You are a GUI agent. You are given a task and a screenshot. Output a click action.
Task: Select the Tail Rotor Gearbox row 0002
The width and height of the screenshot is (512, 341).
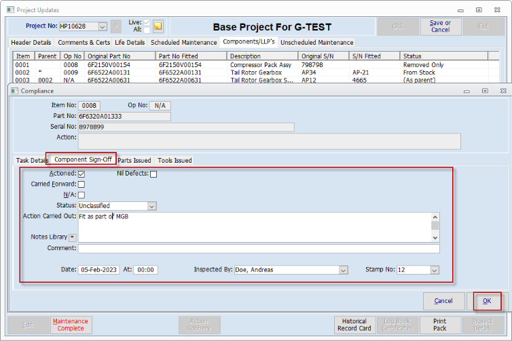click(256, 73)
